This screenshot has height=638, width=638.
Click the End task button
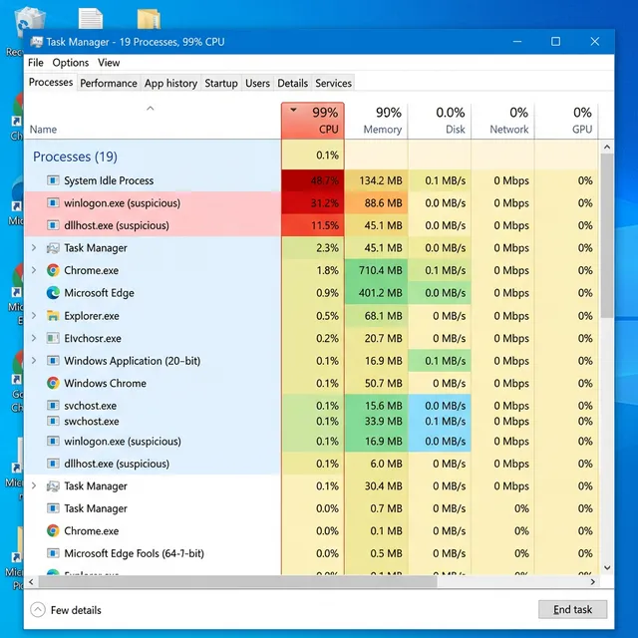572,610
